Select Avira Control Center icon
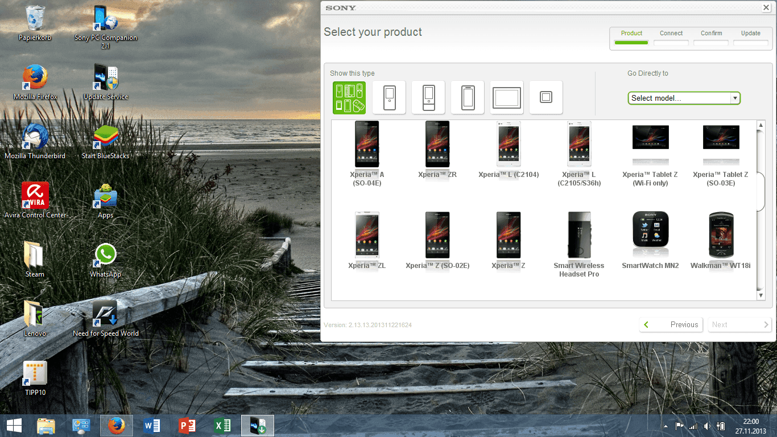 (35, 201)
